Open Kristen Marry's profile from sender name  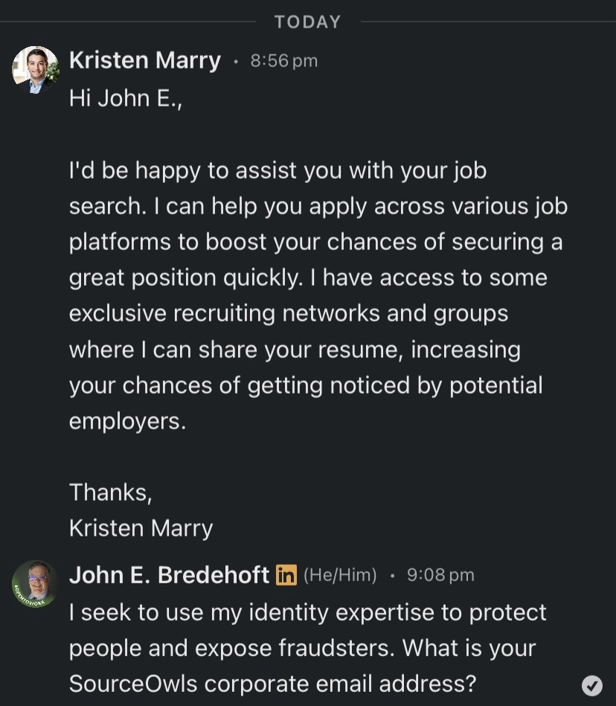click(145, 61)
